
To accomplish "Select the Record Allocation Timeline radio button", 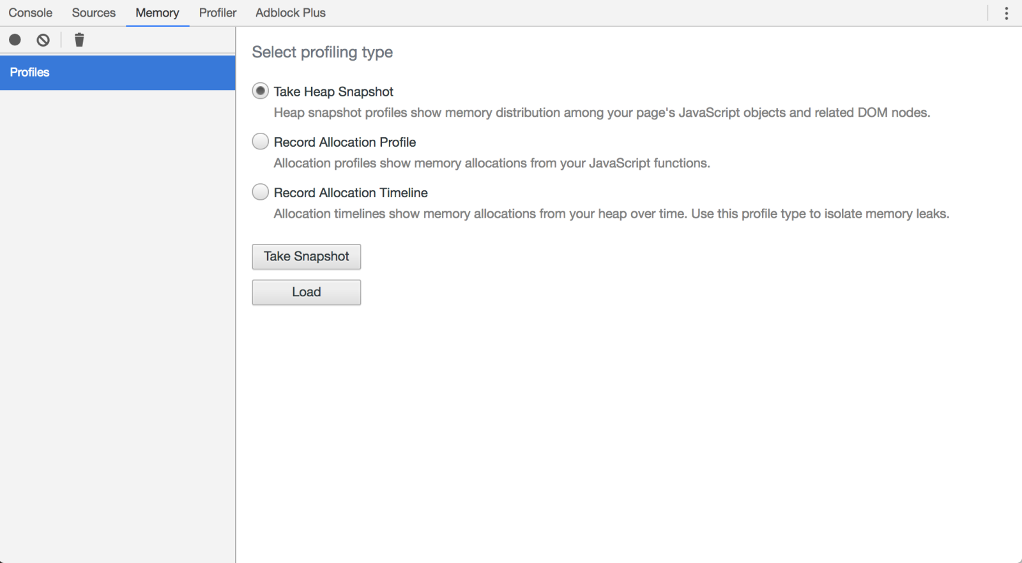I will [260, 191].
